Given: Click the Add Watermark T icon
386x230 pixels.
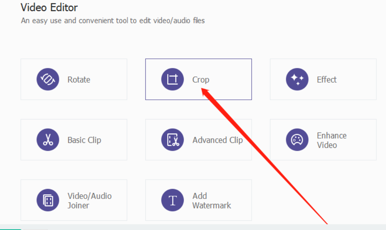Looking at the screenshot, I should [172, 200].
